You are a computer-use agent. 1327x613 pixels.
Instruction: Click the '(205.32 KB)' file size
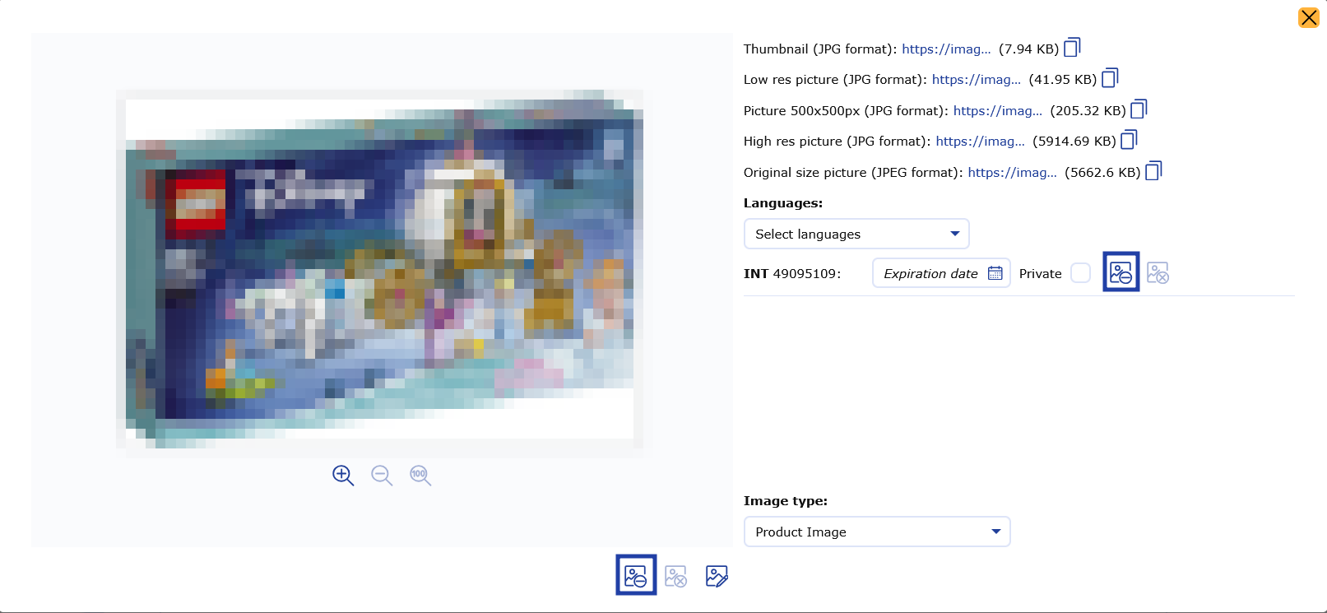point(1088,111)
